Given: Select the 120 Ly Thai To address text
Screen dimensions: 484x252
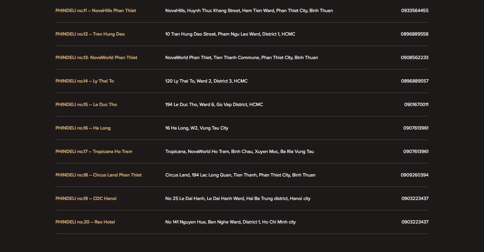Looking at the screenshot, I should (x=206, y=81).
